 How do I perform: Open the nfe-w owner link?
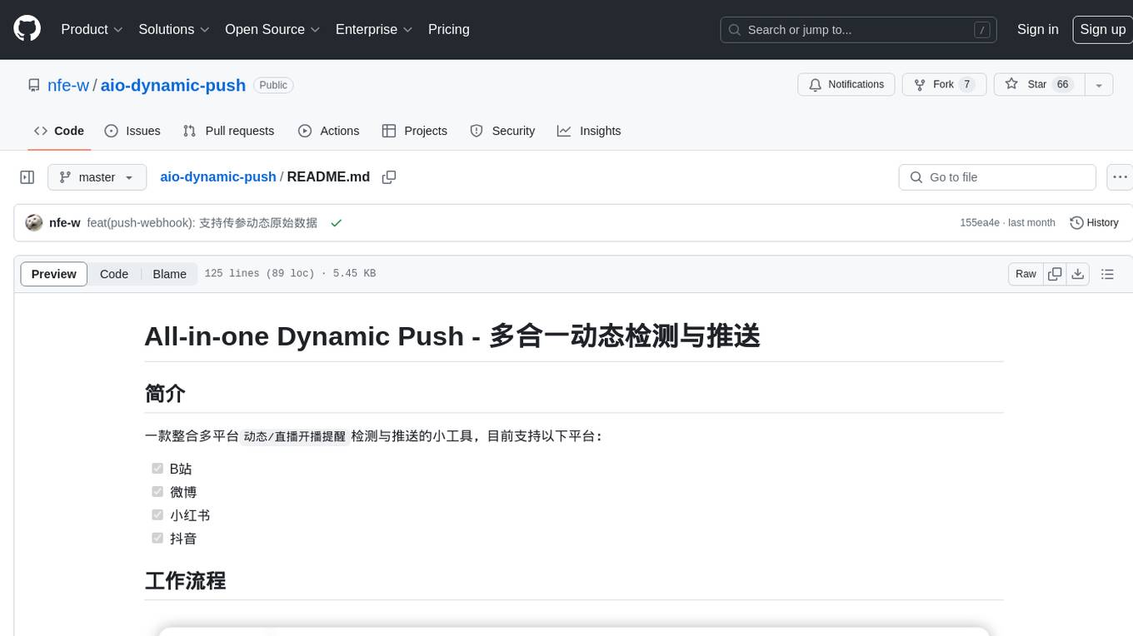(68, 85)
